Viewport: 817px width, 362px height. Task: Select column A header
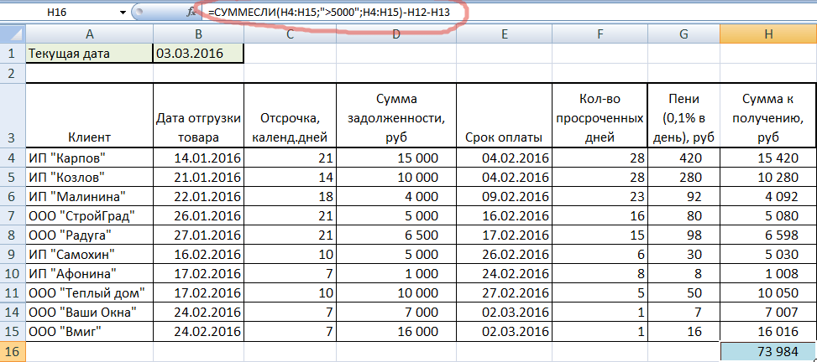(89, 35)
